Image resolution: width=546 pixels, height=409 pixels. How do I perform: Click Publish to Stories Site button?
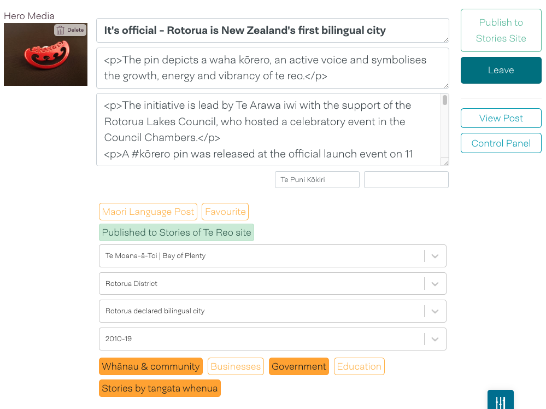[501, 30]
